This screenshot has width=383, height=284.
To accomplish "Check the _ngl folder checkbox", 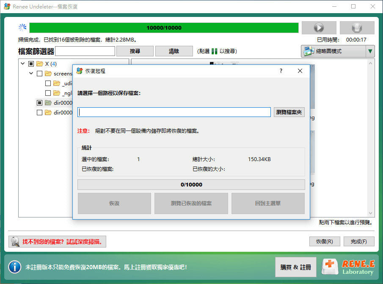I will (48, 93).
